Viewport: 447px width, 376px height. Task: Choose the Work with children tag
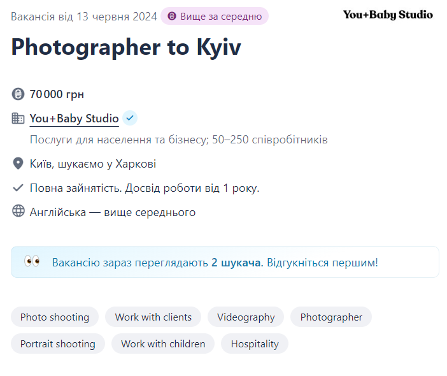163,344
